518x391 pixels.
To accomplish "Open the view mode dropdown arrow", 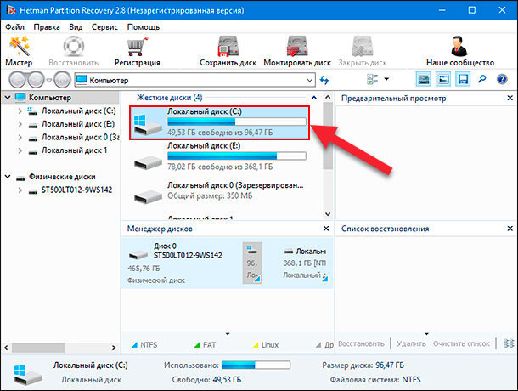I will click(386, 79).
